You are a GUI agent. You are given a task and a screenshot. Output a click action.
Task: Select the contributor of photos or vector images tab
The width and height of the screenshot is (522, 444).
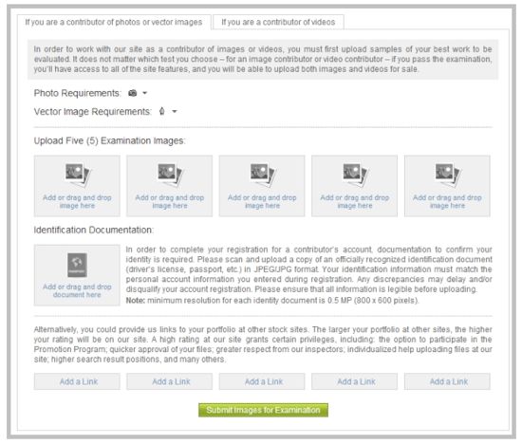pyautogui.click(x=114, y=23)
